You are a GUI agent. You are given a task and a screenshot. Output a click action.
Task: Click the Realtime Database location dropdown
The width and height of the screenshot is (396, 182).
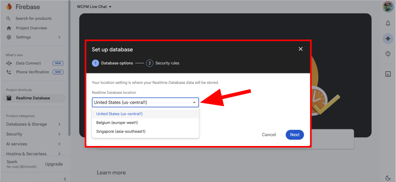point(145,102)
